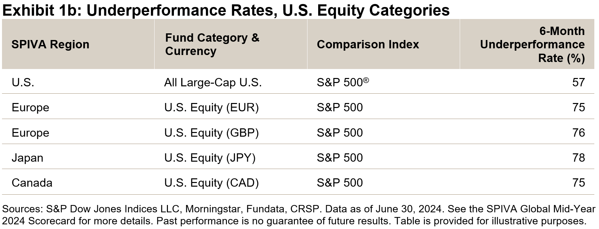Select the U.S. region cell
Screen dimensions: 599x229
pyautogui.click(x=23, y=82)
